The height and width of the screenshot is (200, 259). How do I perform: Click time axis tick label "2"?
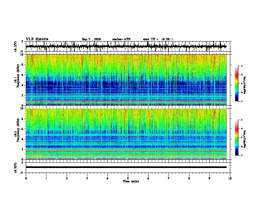point(67,178)
